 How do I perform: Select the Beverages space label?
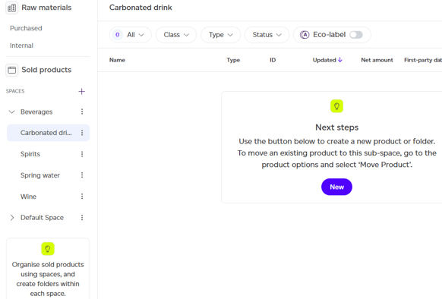(36, 112)
